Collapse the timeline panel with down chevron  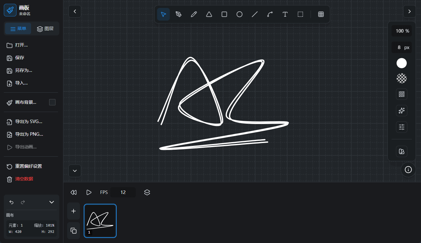pyautogui.click(x=75, y=171)
